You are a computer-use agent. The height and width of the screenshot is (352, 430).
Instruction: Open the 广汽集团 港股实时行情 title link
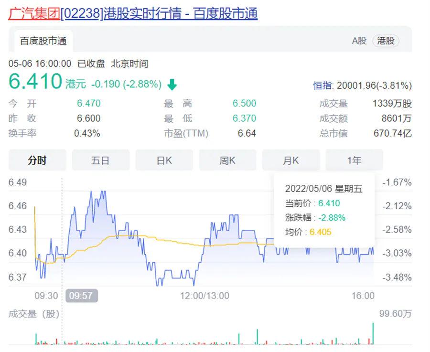(133, 13)
